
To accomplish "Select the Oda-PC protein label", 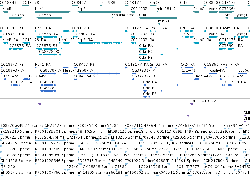I will (x=150, y=88).
